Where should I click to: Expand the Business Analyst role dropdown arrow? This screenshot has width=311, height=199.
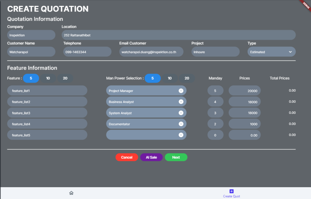181,102
